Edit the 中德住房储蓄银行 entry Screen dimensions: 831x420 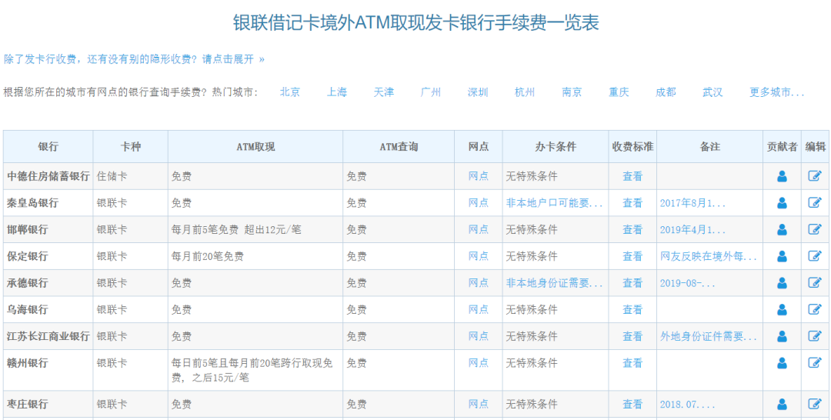pyautogui.click(x=815, y=176)
